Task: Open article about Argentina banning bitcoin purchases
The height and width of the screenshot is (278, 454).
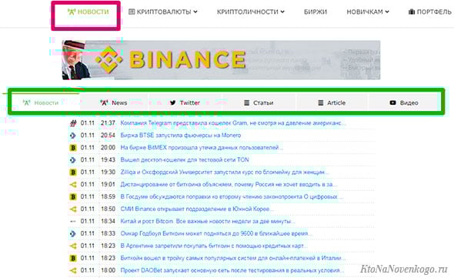Action: tap(214, 246)
